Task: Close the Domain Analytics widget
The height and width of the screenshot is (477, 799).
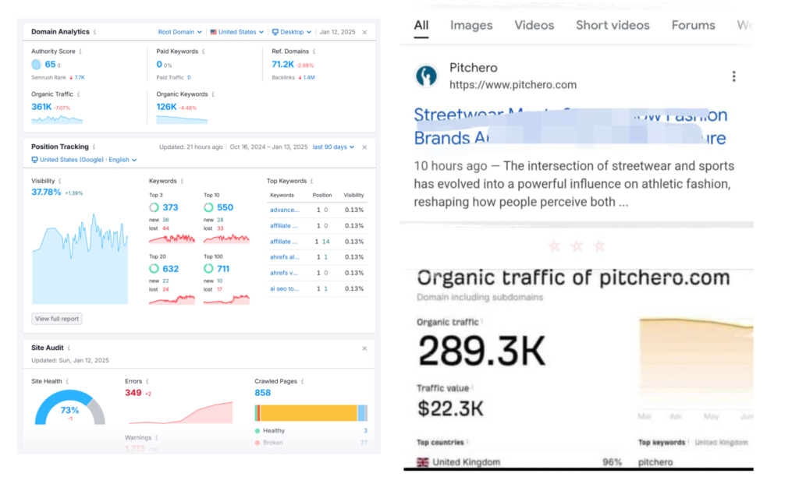Action: [x=364, y=32]
